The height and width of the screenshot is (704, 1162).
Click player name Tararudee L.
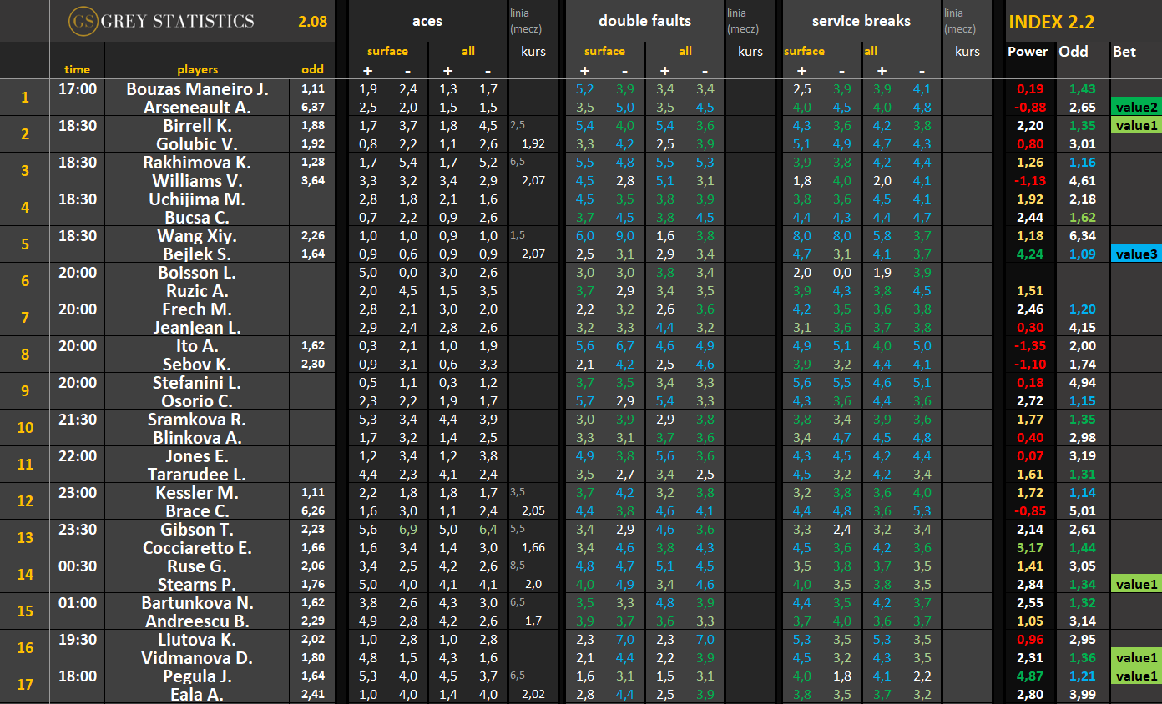197,474
